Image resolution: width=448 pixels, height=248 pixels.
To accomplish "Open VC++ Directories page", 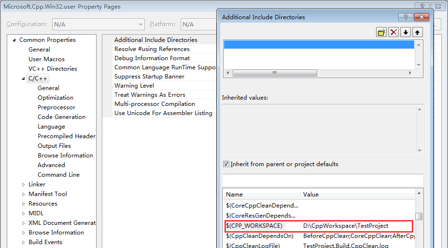I will tap(53, 69).
